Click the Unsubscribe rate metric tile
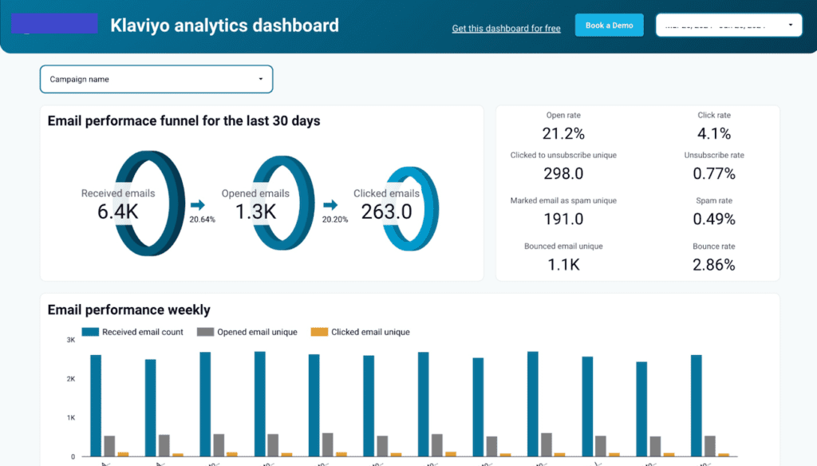817x466 pixels. (713, 165)
